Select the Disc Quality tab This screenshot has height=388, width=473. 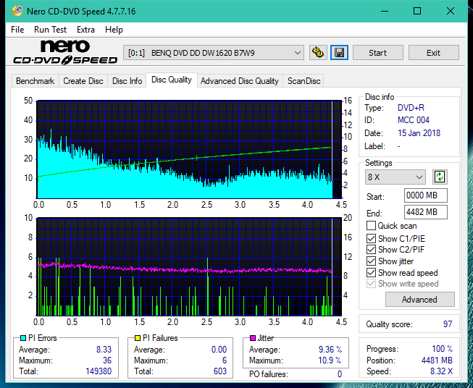[x=172, y=80]
